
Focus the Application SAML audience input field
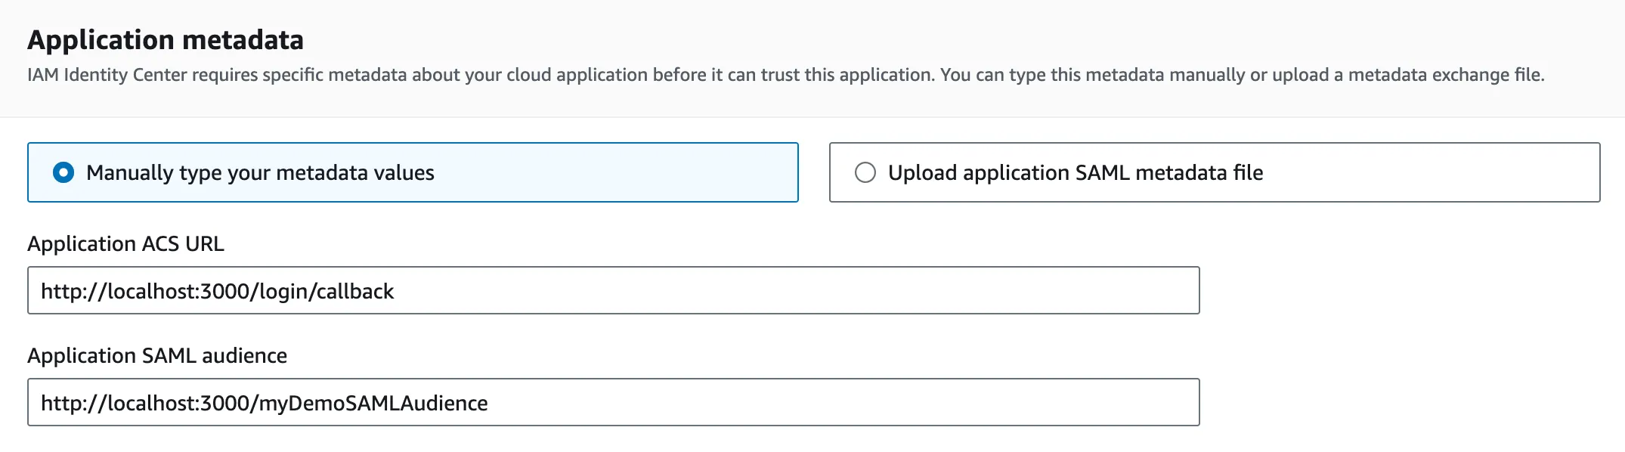click(x=612, y=403)
